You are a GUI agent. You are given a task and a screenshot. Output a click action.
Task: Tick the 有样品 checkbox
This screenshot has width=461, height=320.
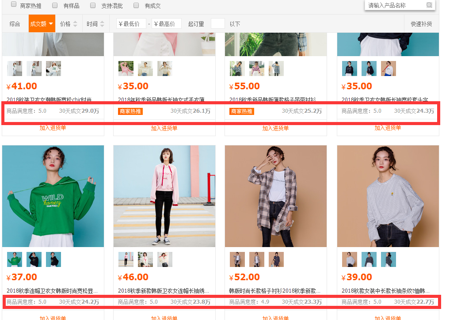tap(55, 5)
